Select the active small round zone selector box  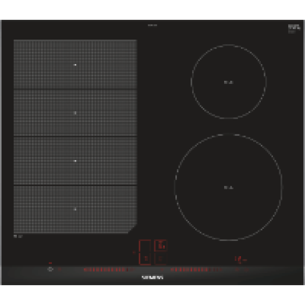[x=161, y=246]
